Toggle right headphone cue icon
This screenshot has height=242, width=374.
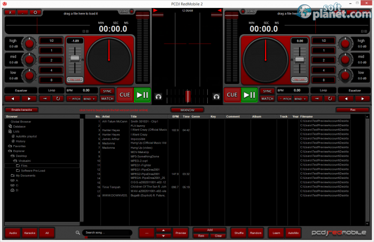216,96
